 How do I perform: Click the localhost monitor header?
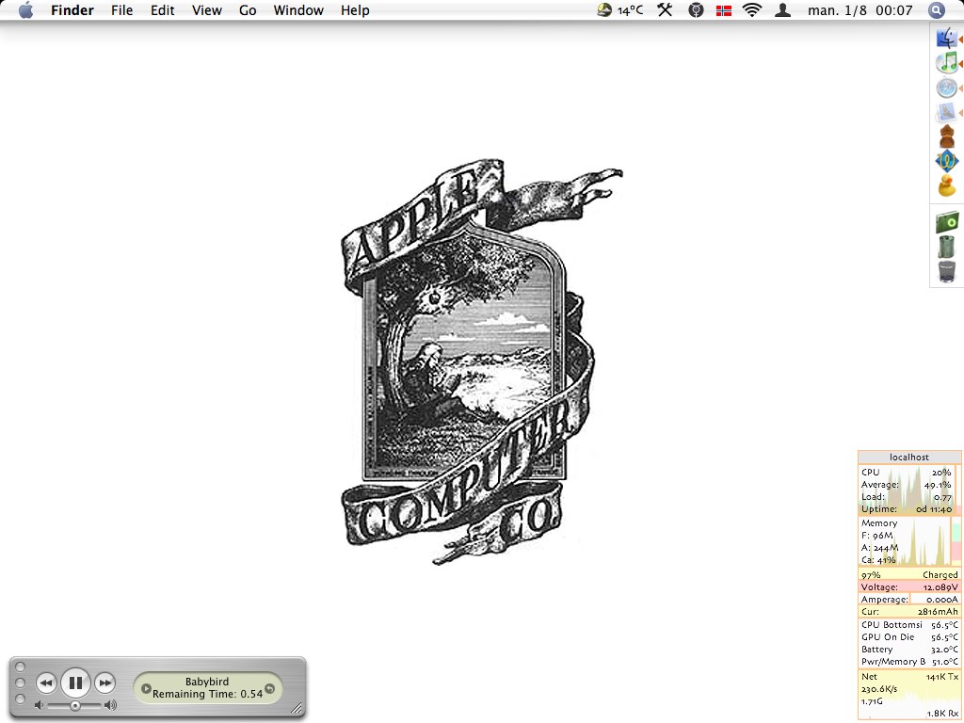pos(909,457)
